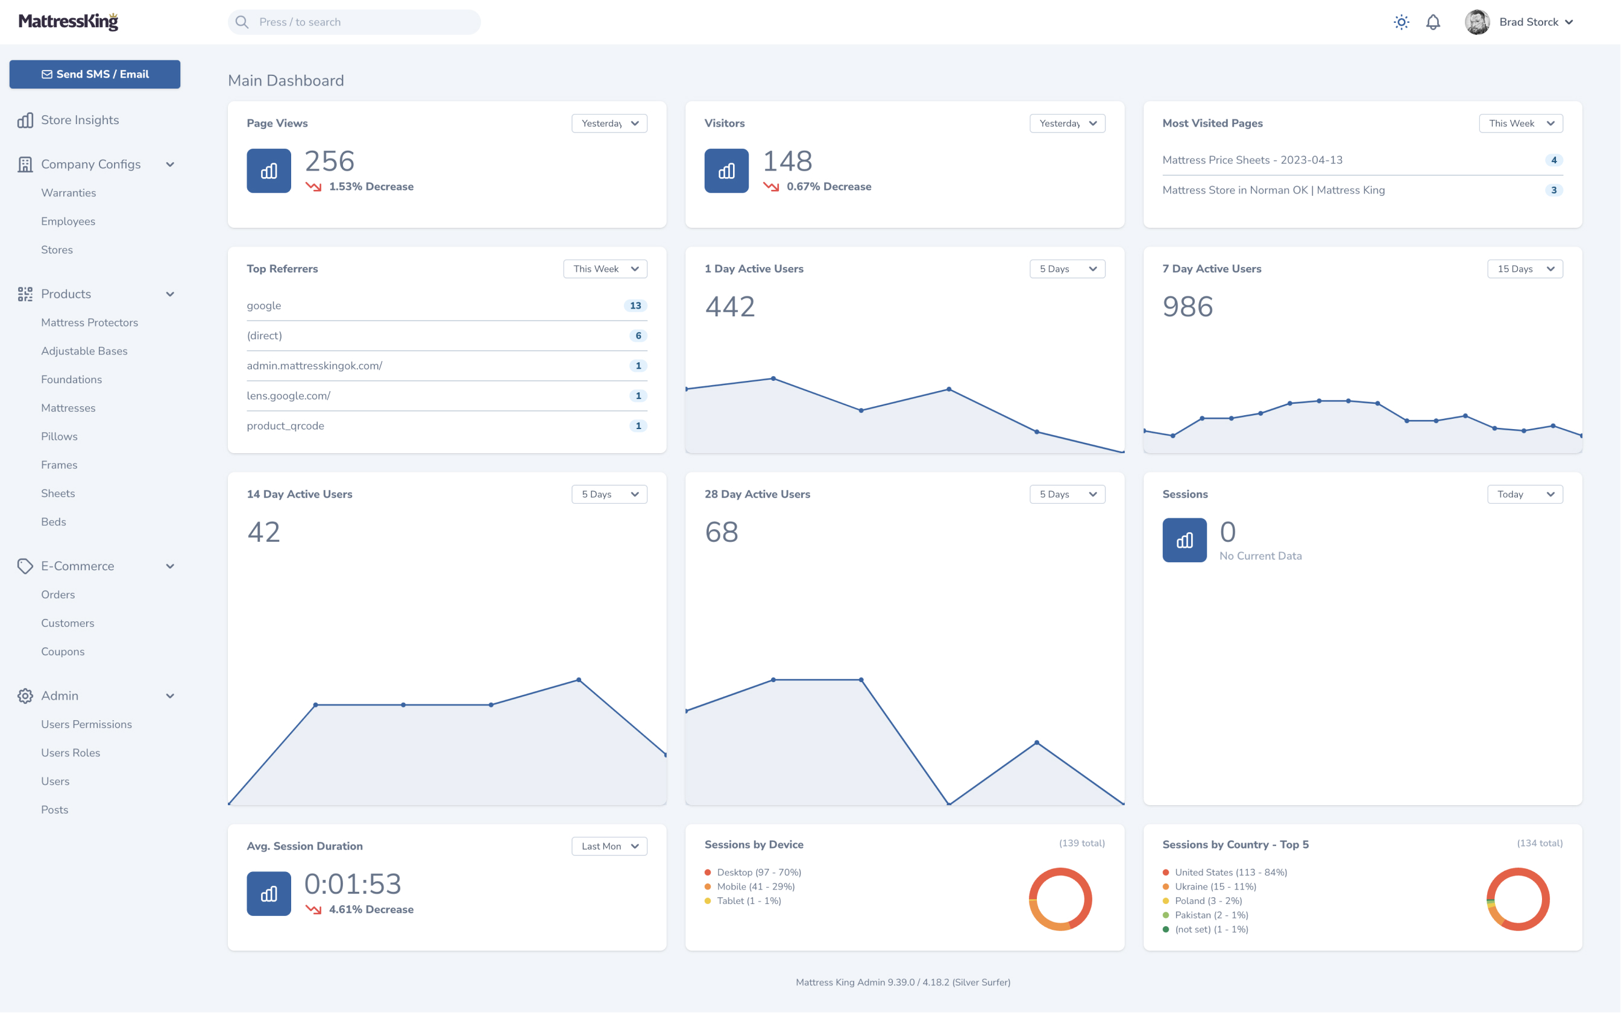Collapse the Products menu section chevron

[x=170, y=294]
